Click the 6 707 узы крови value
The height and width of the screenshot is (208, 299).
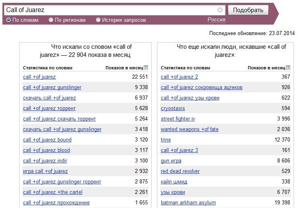(284, 192)
